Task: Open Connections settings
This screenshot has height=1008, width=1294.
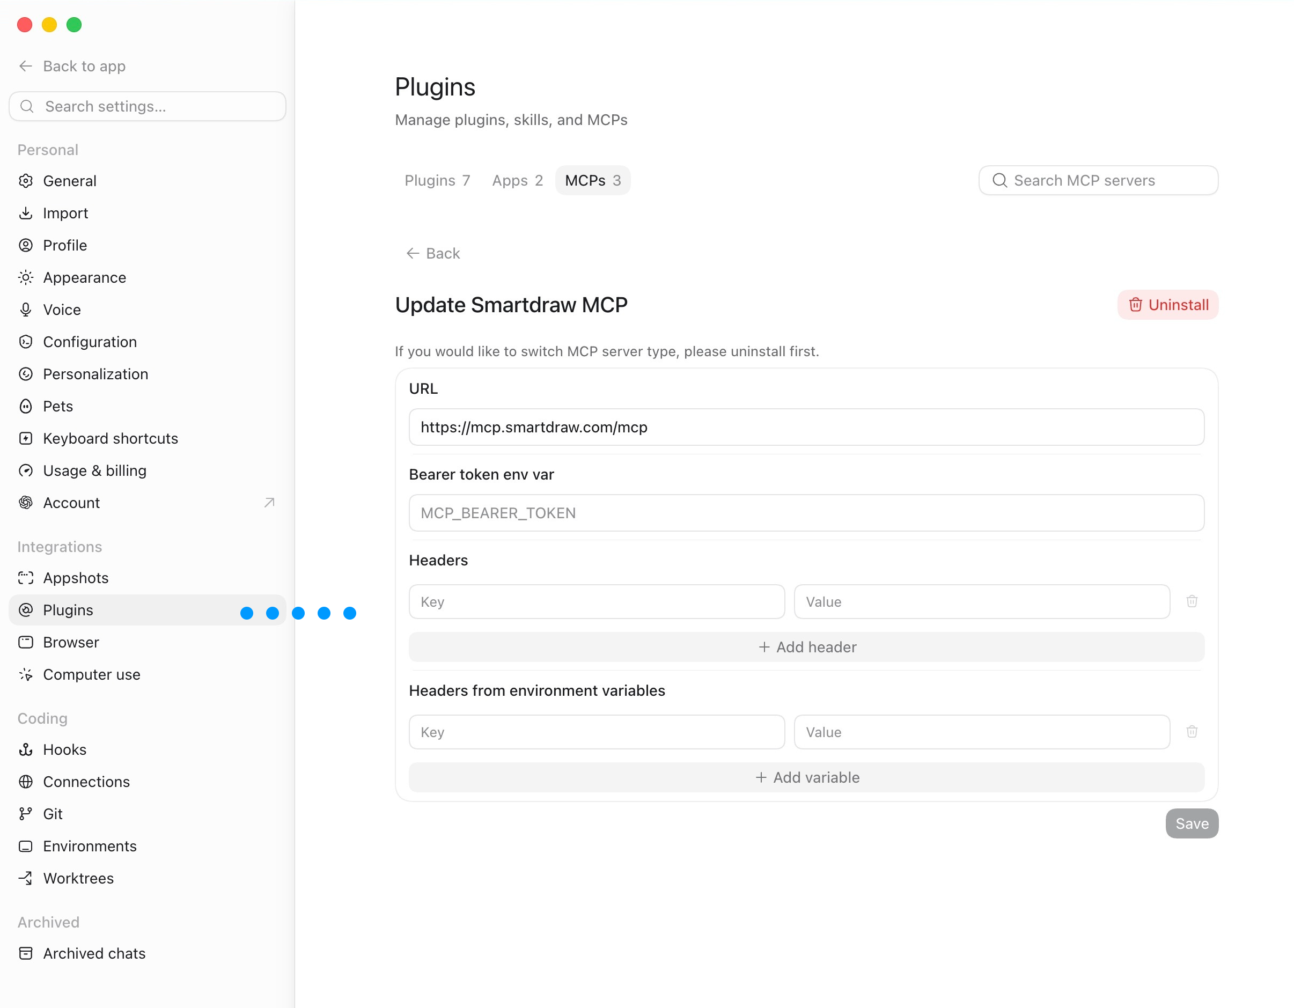Action: tap(147, 782)
